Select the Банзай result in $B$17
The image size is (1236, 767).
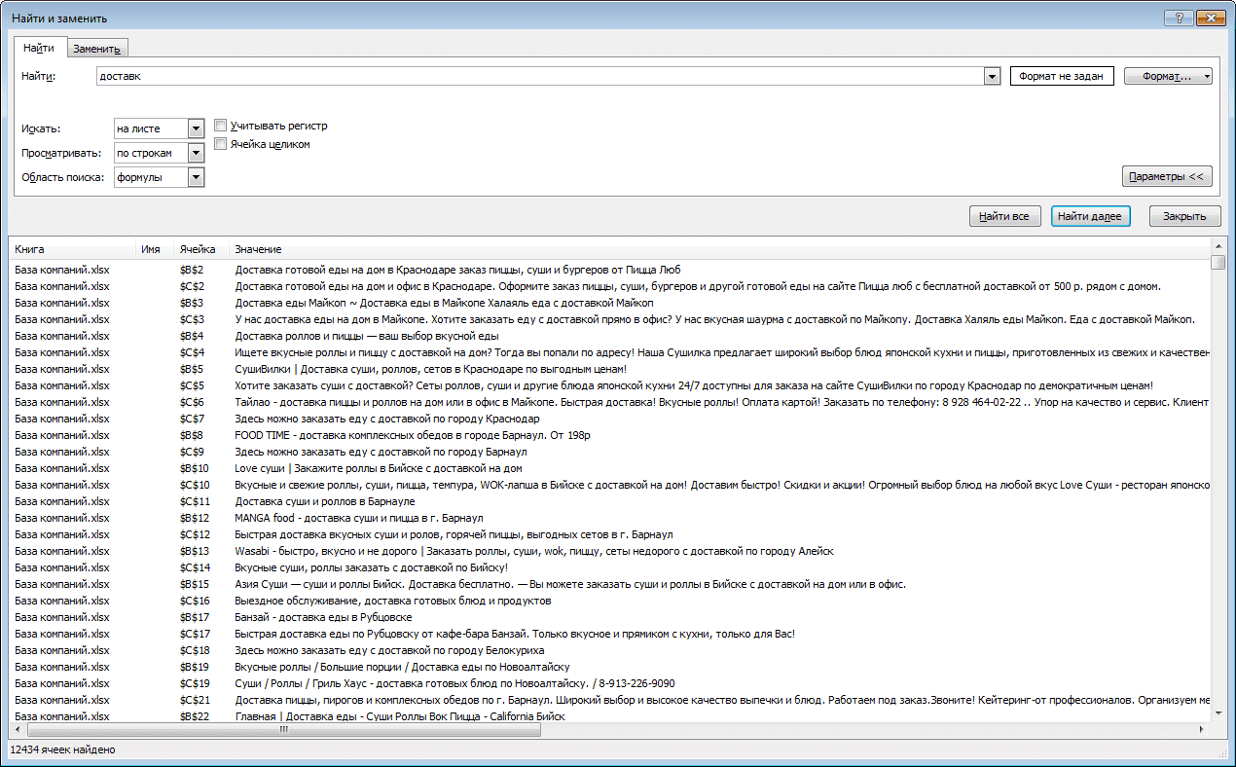pyautogui.click(x=609, y=617)
